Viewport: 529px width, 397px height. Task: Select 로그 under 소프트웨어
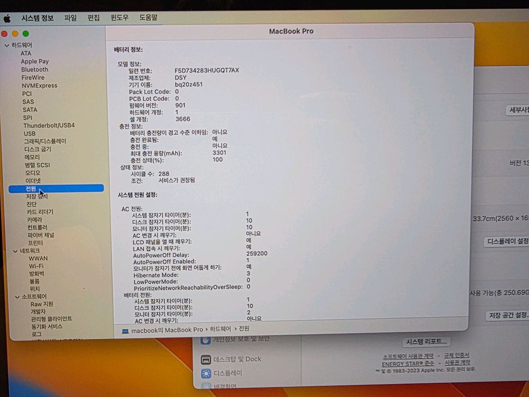pos(37,334)
